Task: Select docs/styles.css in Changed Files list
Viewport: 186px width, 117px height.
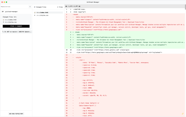Action: click(x=48, y=15)
